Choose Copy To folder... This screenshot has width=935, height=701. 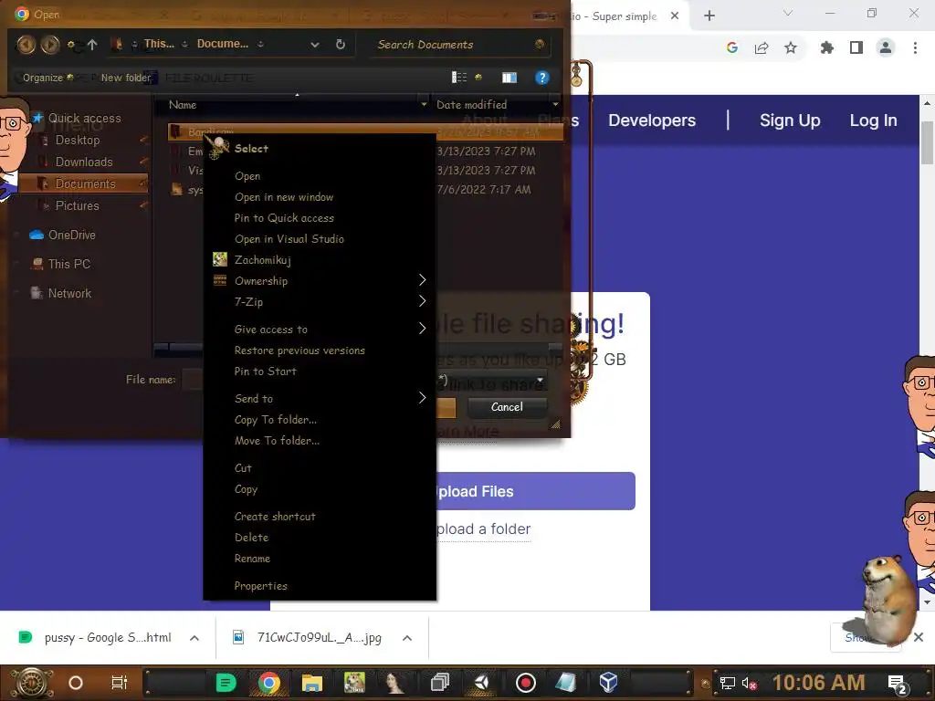click(276, 419)
